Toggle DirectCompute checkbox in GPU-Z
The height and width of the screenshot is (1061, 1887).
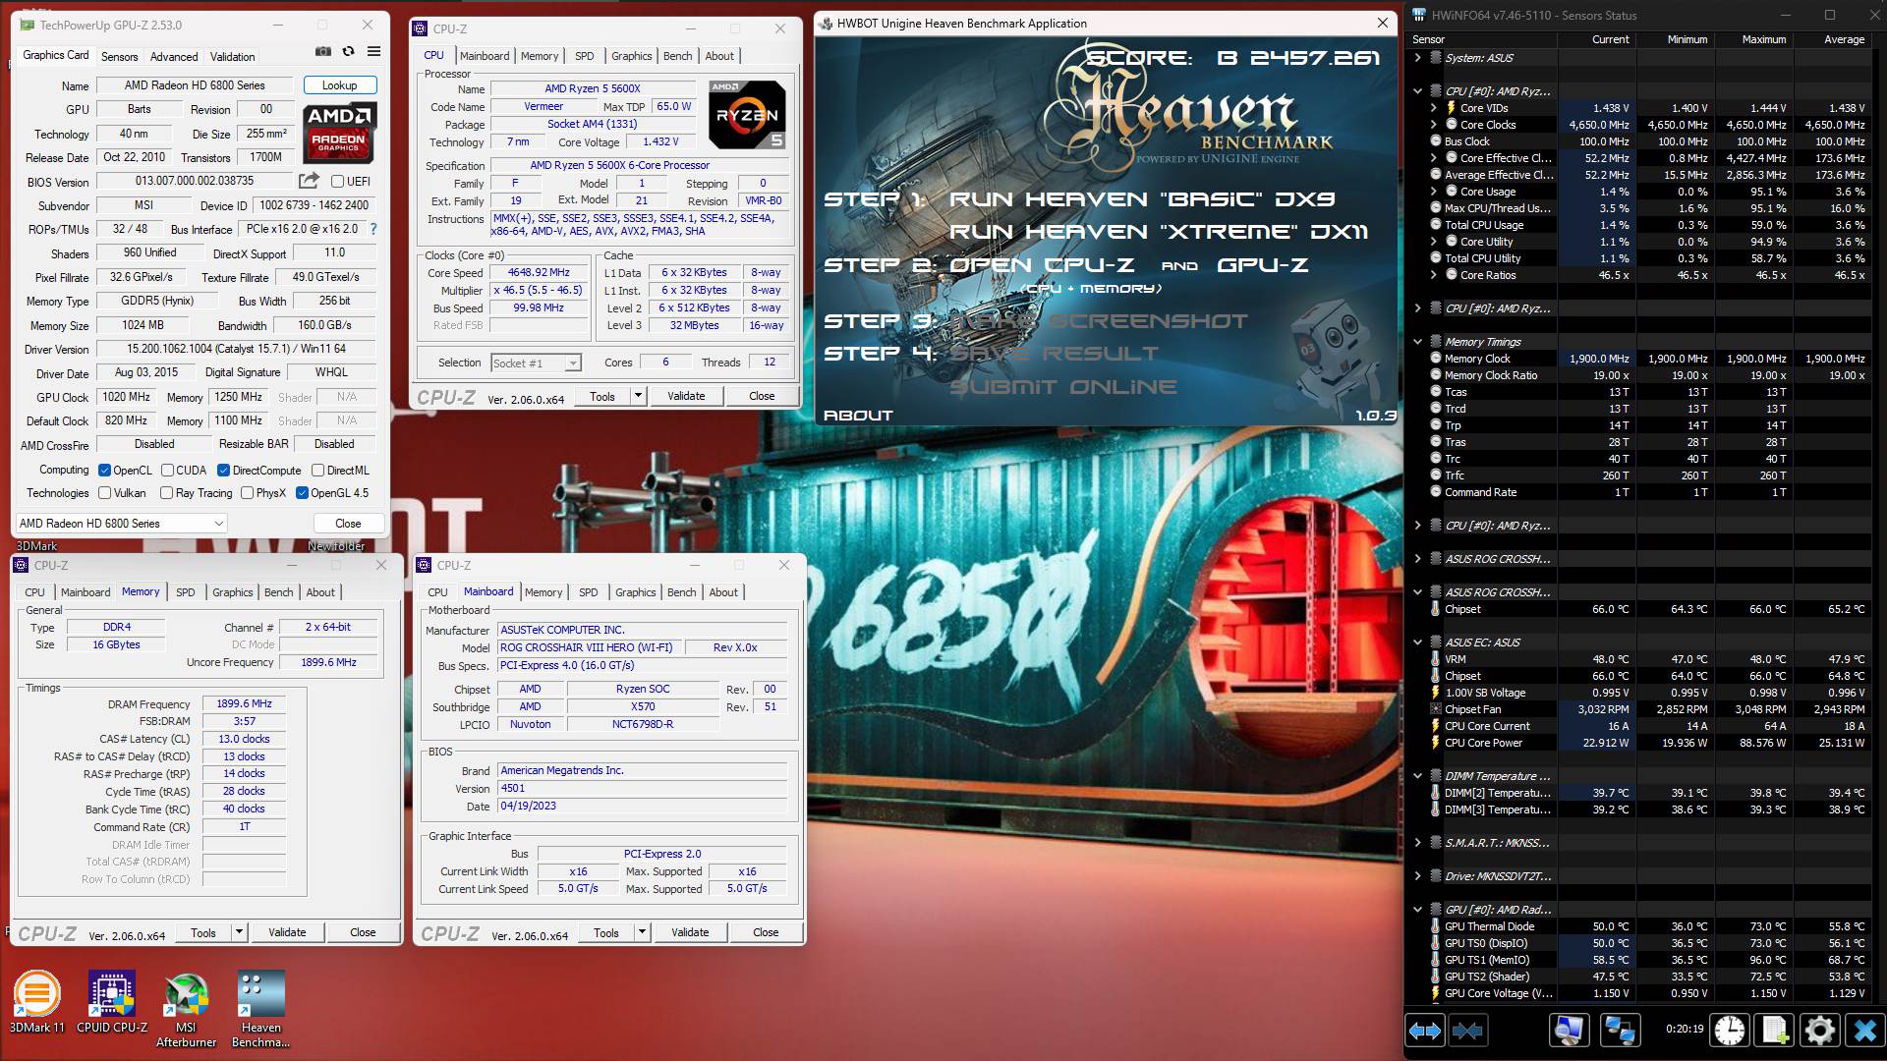(x=223, y=470)
